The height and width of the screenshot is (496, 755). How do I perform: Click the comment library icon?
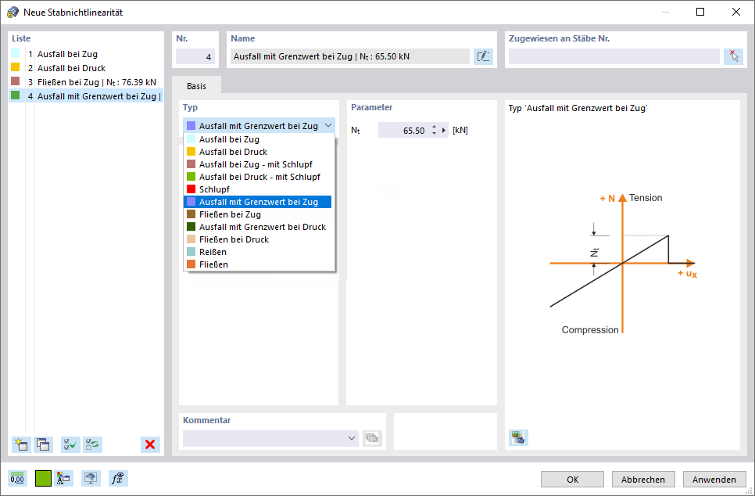pyautogui.click(x=372, y=438)
